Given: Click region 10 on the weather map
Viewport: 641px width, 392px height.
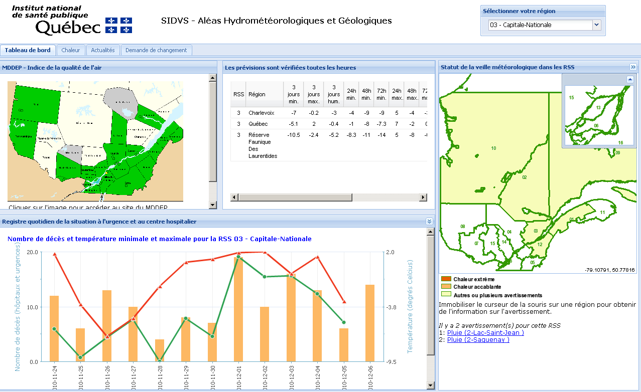Looking at the screenshot, I should [494, 148].
